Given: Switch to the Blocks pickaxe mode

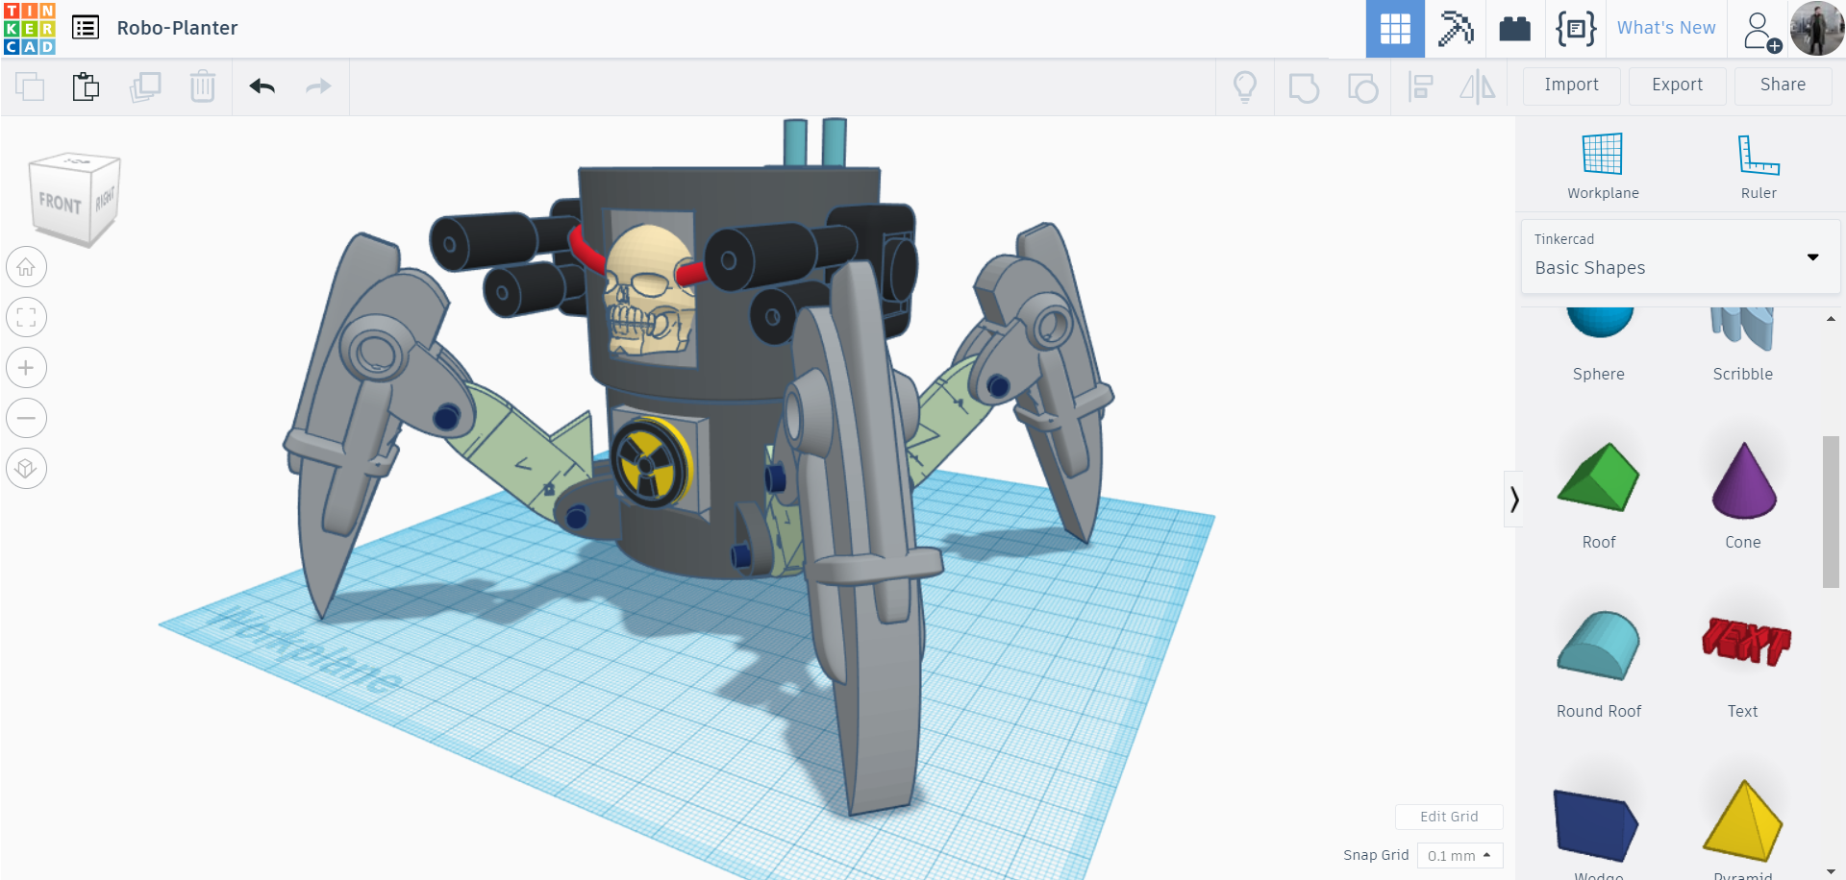Looking at the screenshot, I should pos(1456,29).
